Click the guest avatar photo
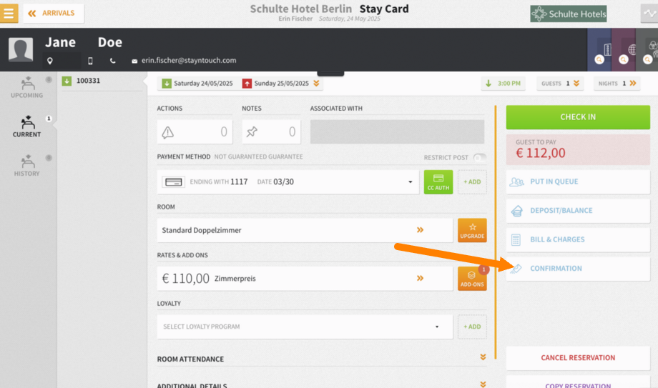The height and width of the screenshot is (388, 658). (21, 49)
